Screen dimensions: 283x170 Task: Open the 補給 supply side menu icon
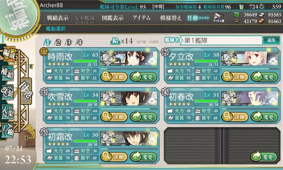pos(7,73)
